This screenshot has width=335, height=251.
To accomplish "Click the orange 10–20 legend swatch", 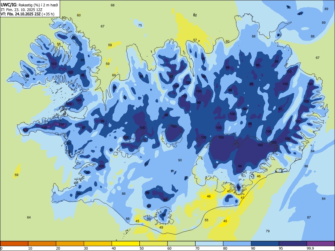I will [42, 244].
